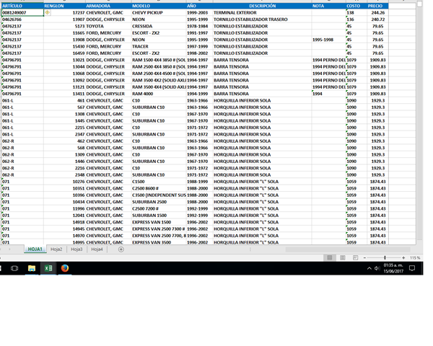Select the note cell 1995-1998
Image resolution: width=433 pixels, height=346 pixels.
click(329, 40)
